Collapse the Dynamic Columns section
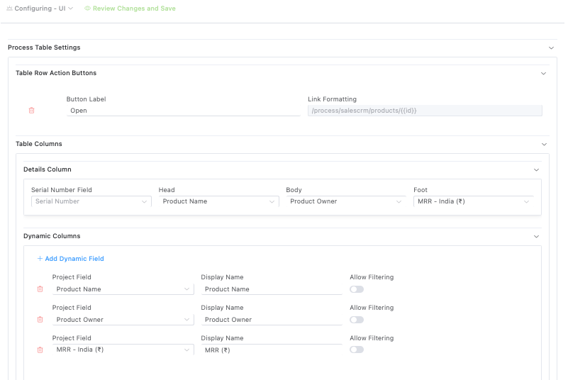The image size is (568, 380). 537,236
